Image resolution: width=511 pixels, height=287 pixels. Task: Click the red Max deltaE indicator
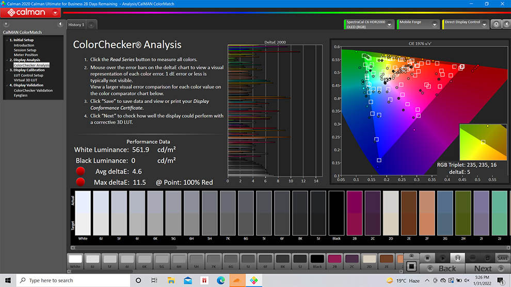tap(81, 182)
